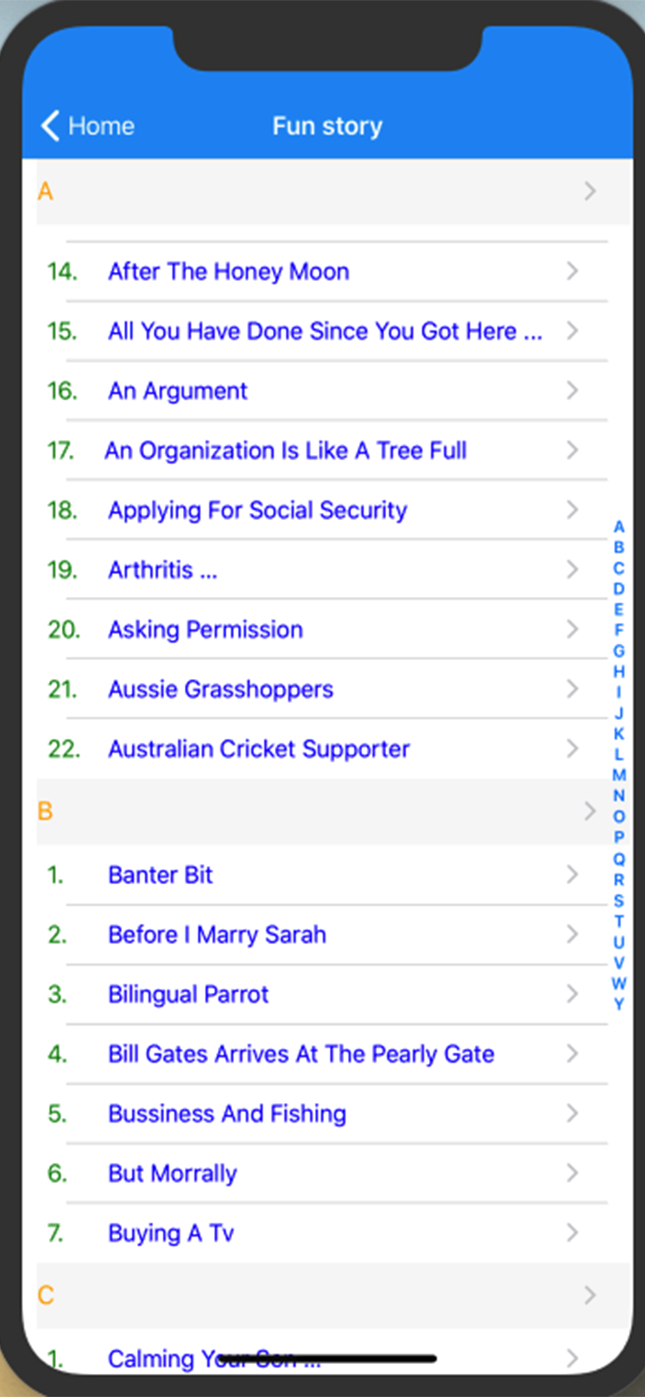Tap chevron beside Buying A Tv
Image resolution: width=645 pixels, height=1397 pixels.
[572, 1233]
